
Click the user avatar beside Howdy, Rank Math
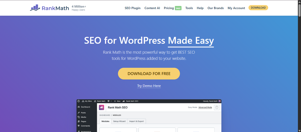coord(219,101)
